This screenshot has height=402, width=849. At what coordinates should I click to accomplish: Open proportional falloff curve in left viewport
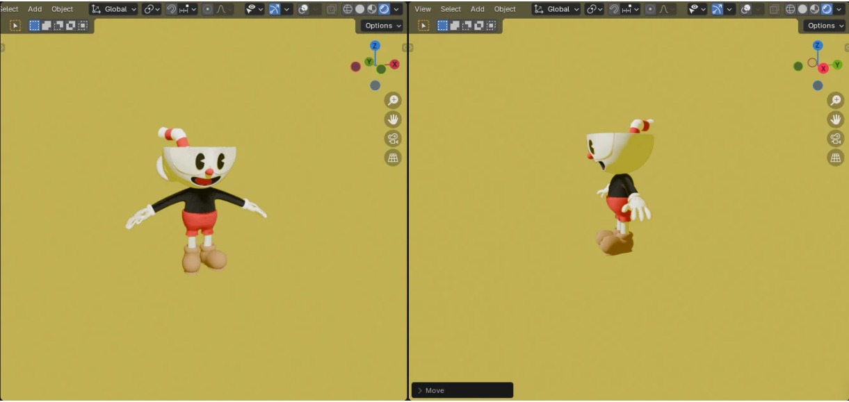pyautogui.click(x=224, y=9)
